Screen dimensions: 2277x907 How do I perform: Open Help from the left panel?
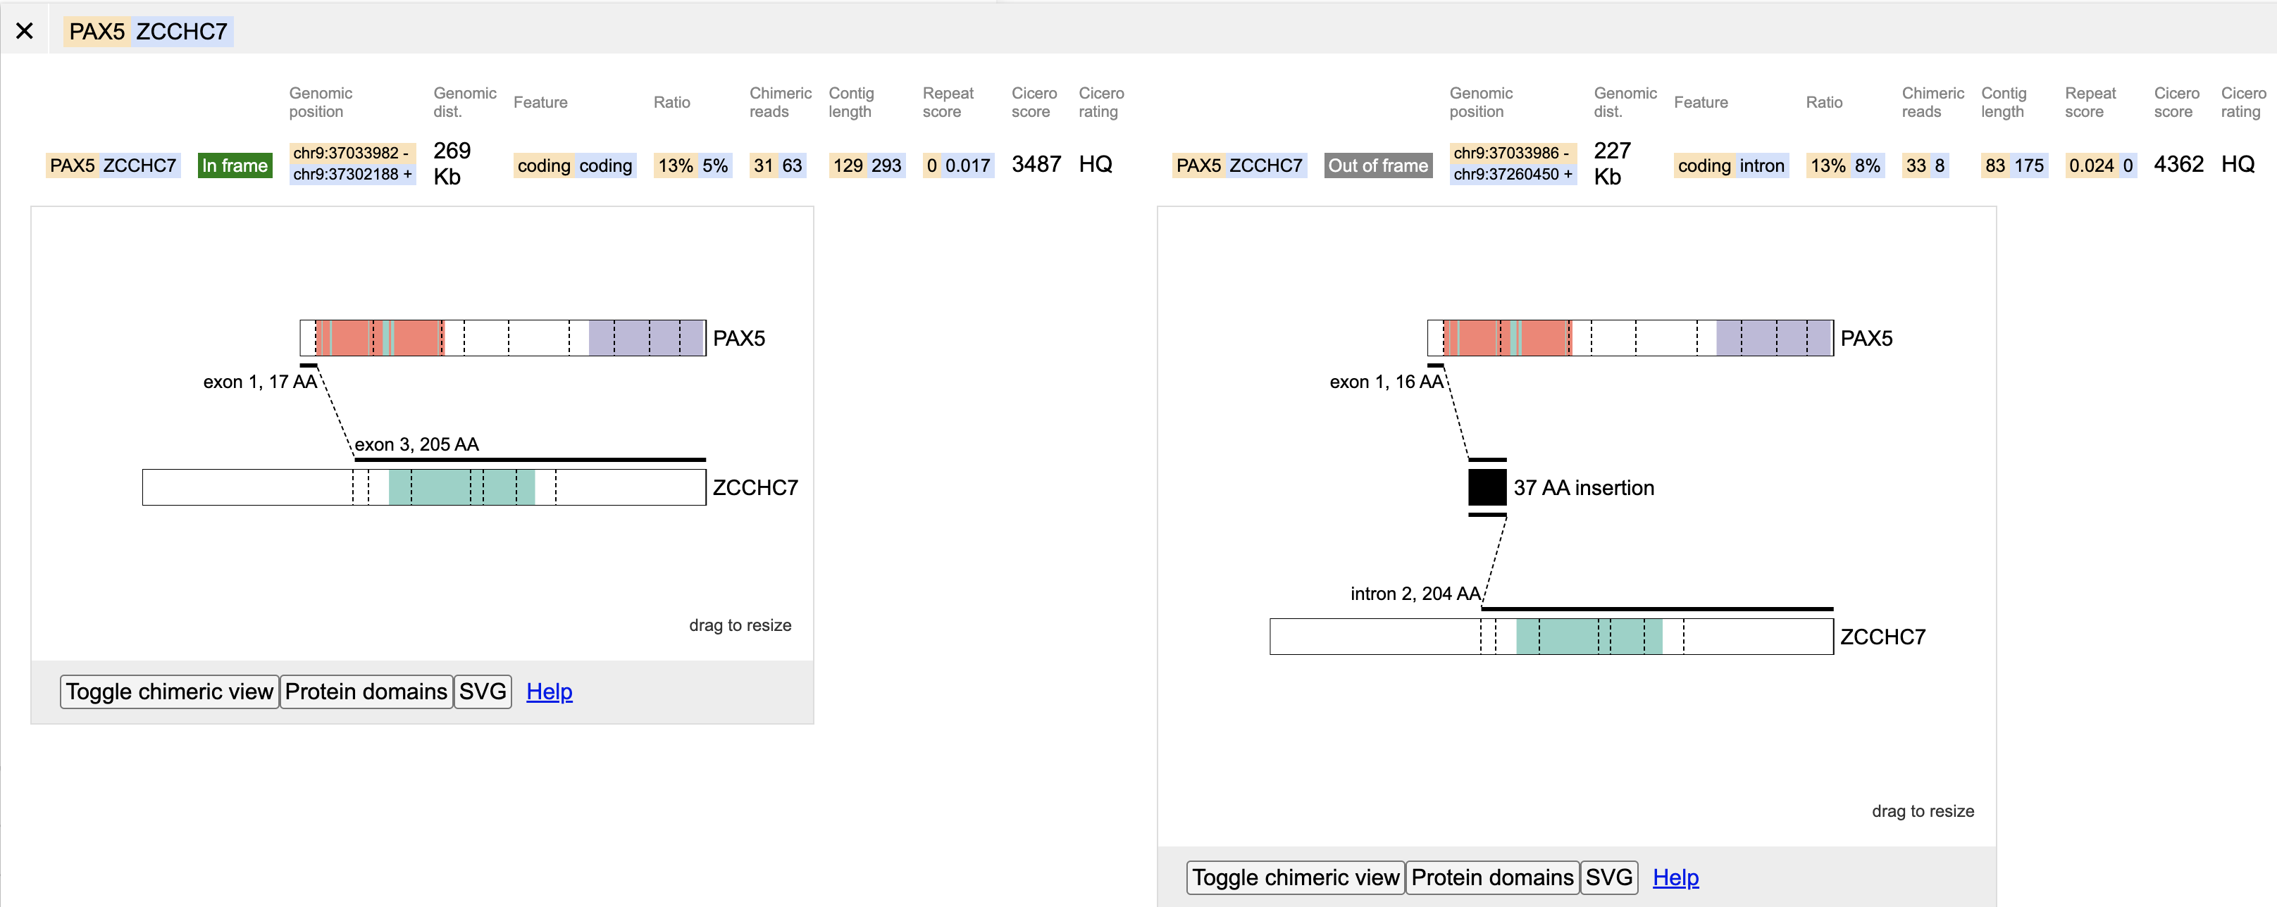point(549,692)
